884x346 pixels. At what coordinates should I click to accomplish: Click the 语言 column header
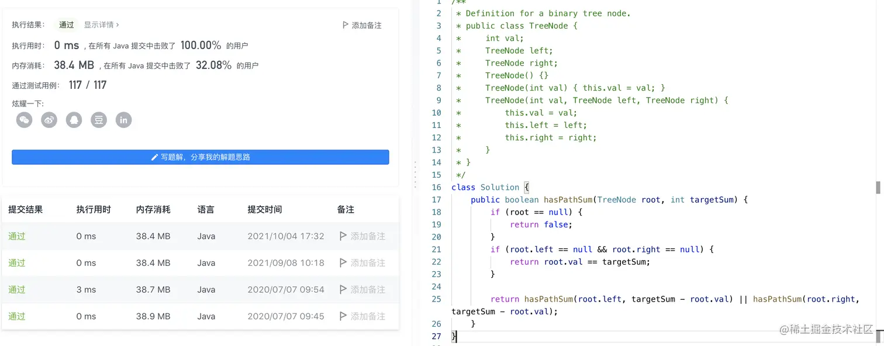pyautogui.click(x=206, y=209)
